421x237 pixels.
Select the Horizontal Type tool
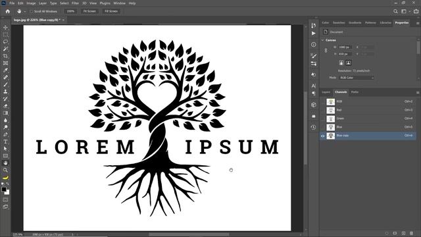(x=5, y=142)
